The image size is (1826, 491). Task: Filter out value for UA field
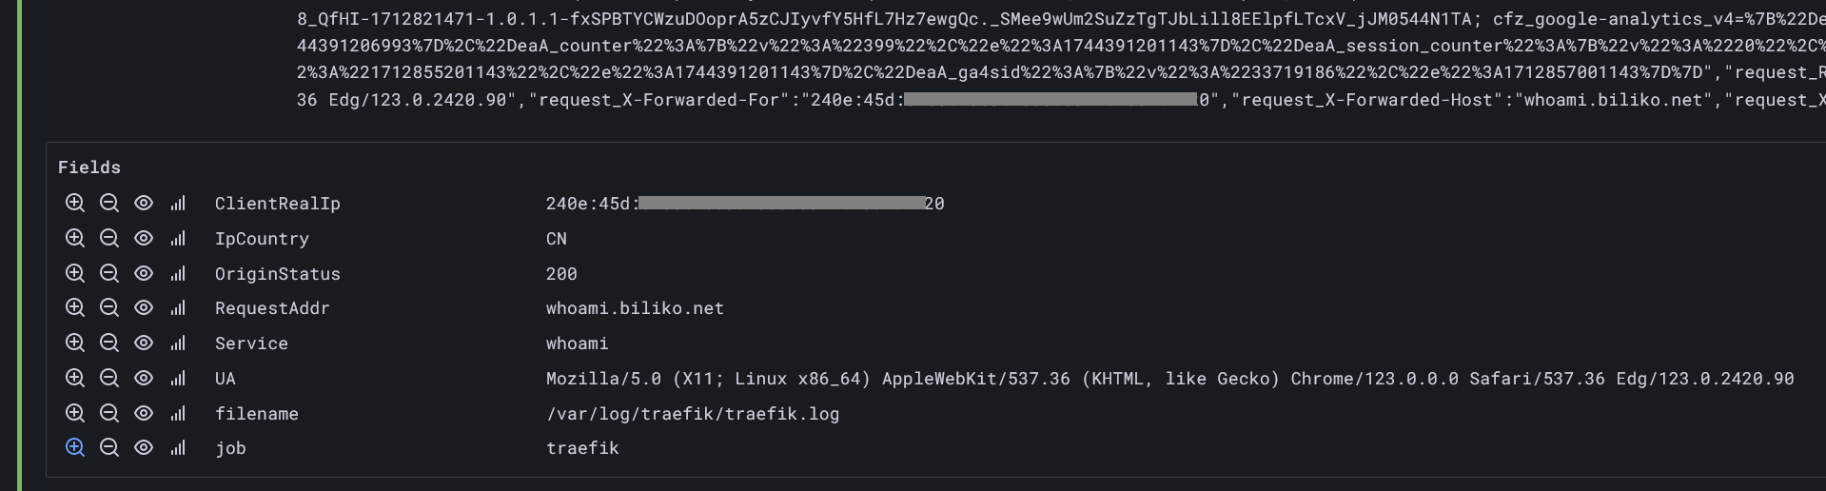coord(109,378)
